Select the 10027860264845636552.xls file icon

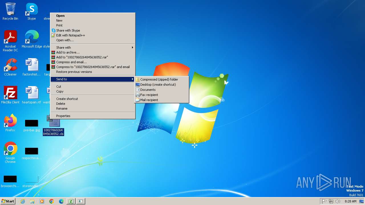pos(54,125)
